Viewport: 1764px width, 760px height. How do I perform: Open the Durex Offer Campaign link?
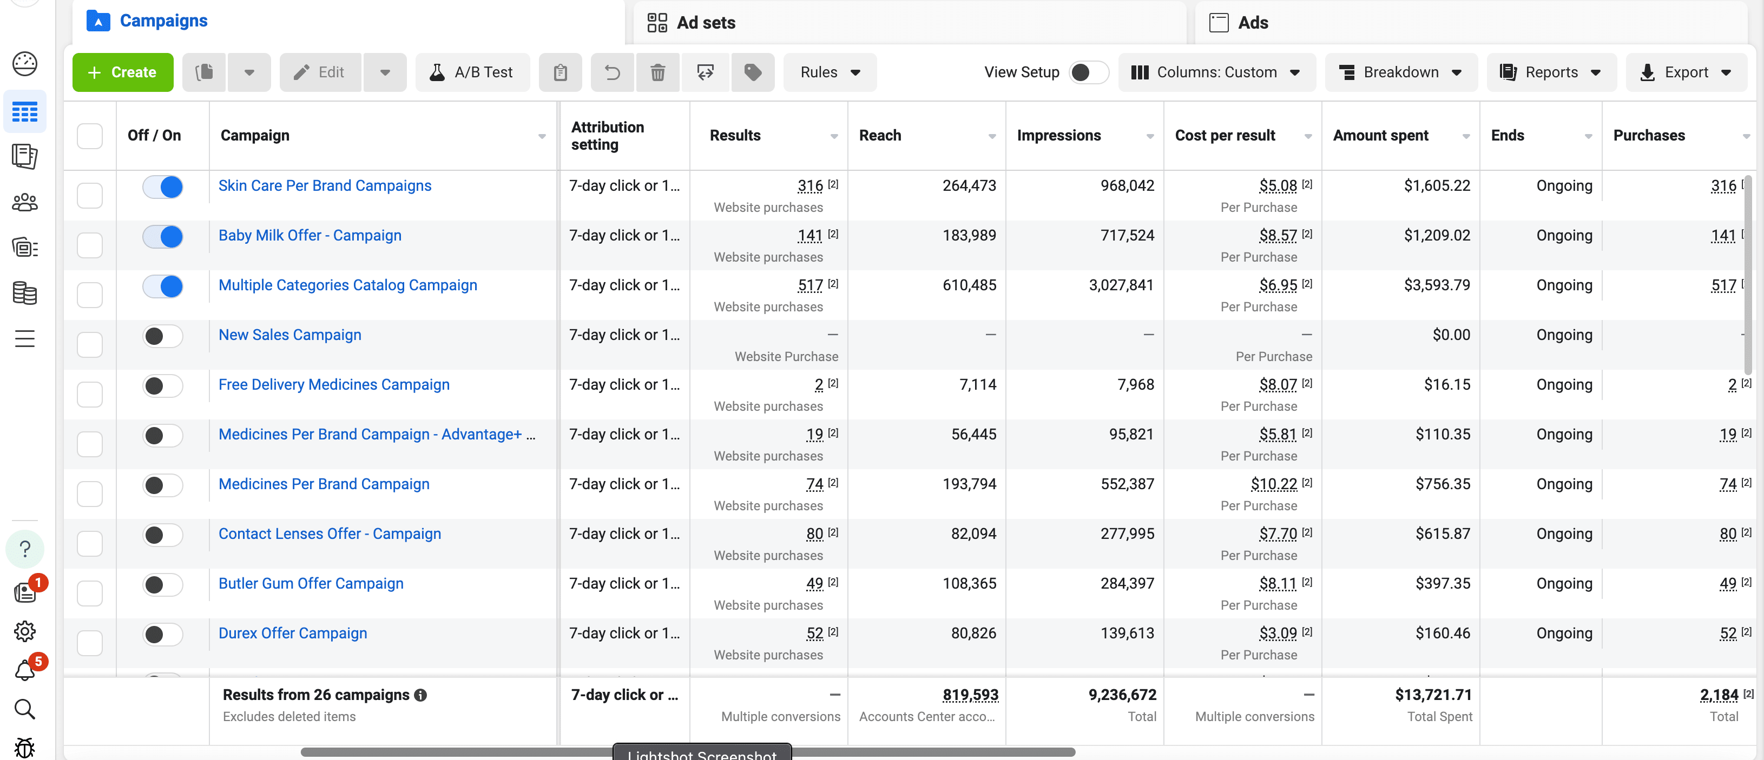[x=292, y=633]
